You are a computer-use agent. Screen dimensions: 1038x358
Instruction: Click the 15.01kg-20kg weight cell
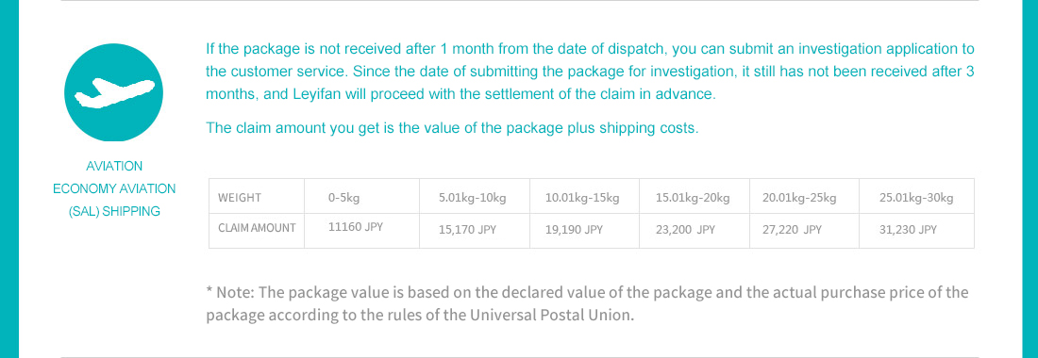tap(695, 196)
